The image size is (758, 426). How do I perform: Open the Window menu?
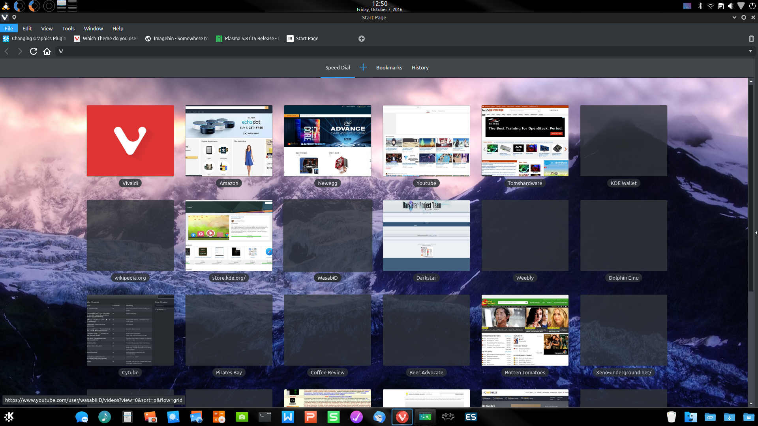[x=94, y=28]
